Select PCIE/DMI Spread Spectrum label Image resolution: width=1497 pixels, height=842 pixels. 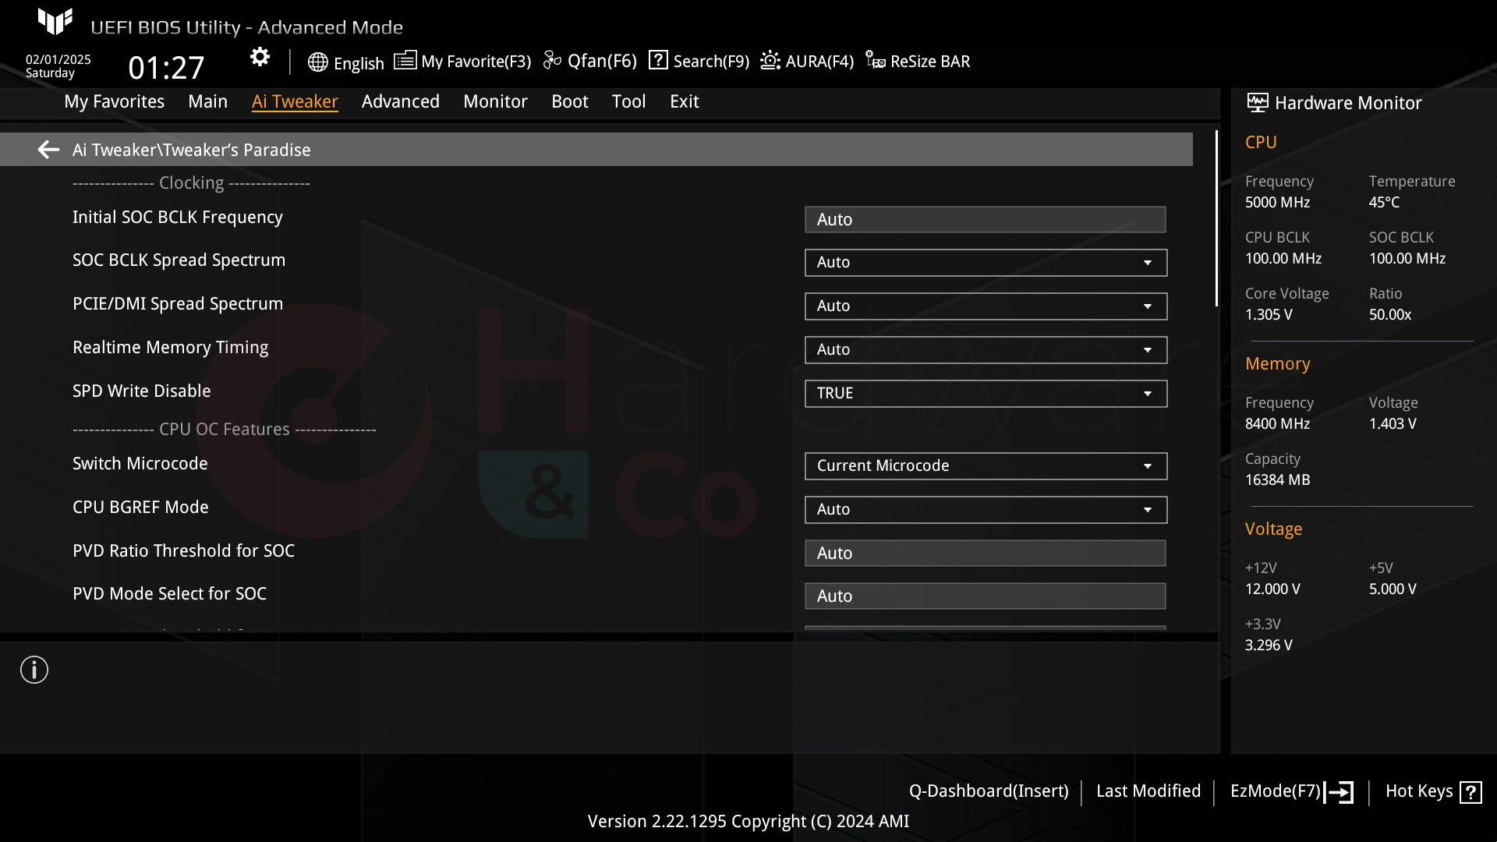coord(178,304)
